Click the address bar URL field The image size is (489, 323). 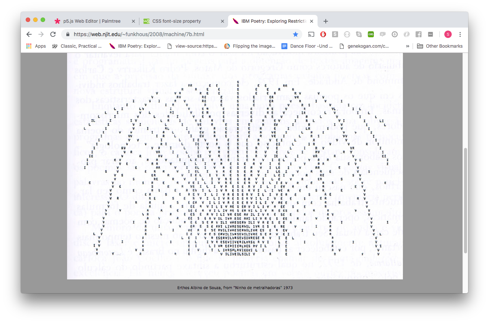coord(182,34)
